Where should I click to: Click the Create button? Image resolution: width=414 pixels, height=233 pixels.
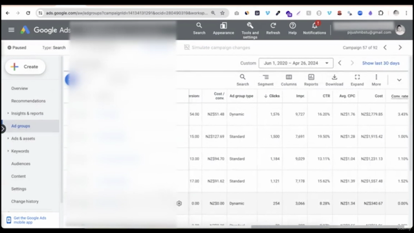pyautogui.click(x=25, y=67)
